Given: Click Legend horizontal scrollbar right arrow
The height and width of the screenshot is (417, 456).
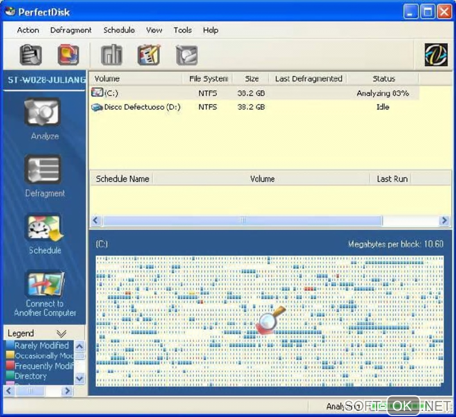Looking at the screenshot, I should (67, 391).
